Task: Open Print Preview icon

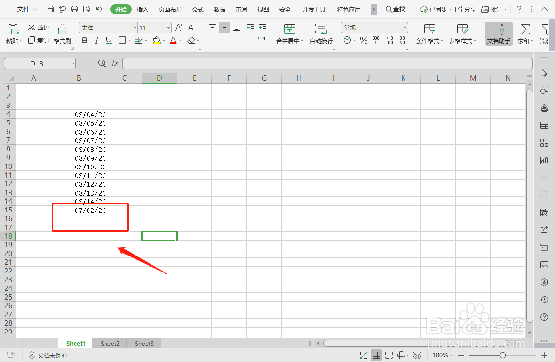Action: pos(87,9)
